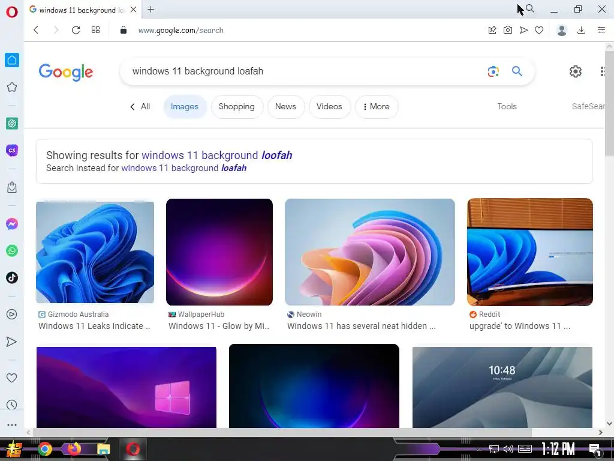Open Easy Setup menu icon

point(601,30)
